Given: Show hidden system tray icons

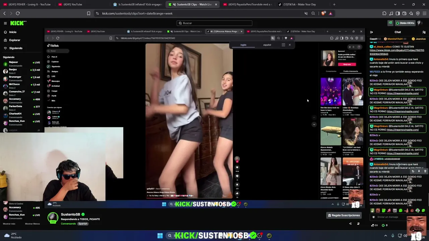Looking at the screenshot, I should tap(385, 236).
